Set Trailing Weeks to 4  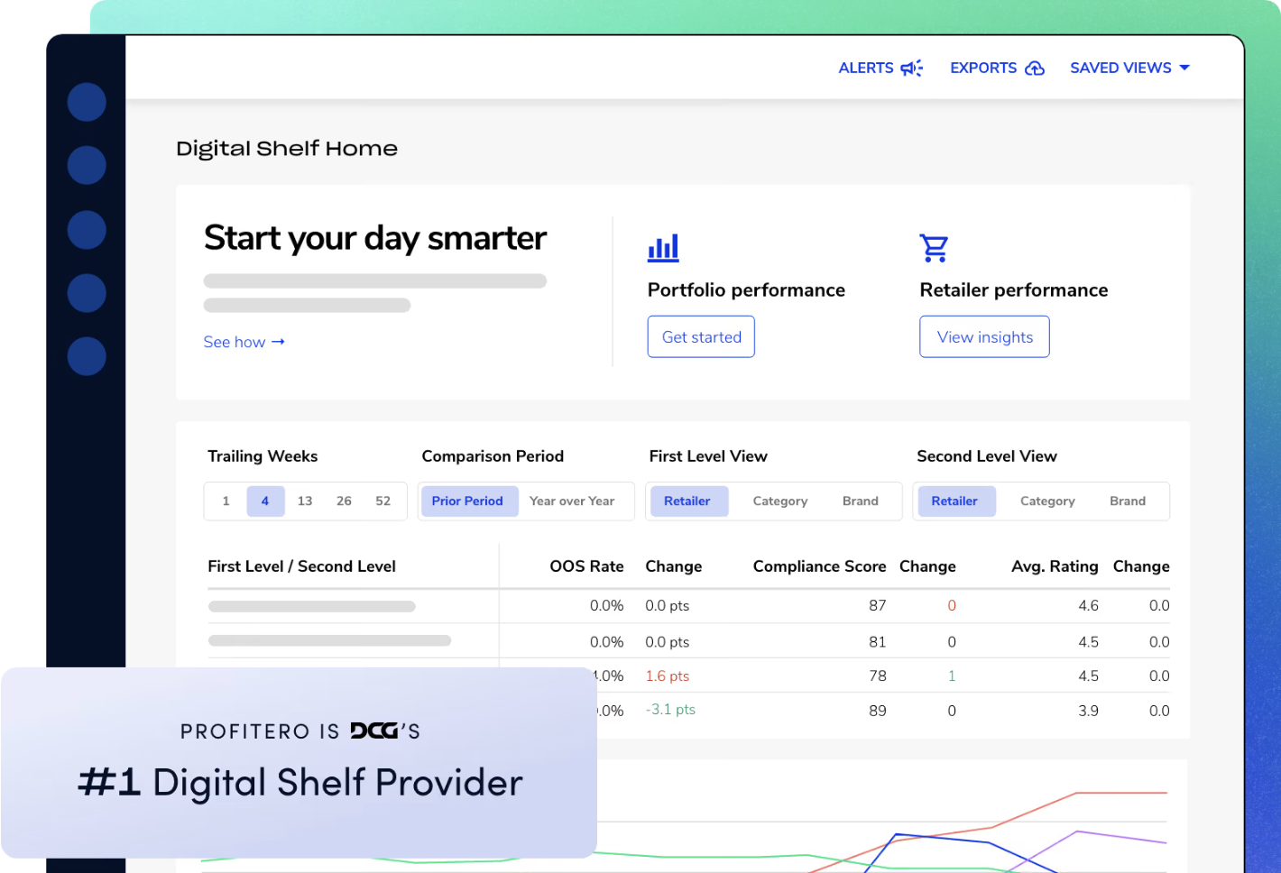pyautogui.click(x=265, y=501)
